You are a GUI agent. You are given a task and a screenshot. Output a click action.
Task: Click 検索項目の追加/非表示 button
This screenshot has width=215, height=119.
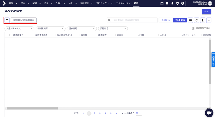tap(23, 20)
